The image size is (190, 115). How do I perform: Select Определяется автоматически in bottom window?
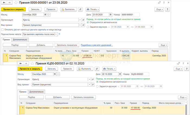click(97, 82)
